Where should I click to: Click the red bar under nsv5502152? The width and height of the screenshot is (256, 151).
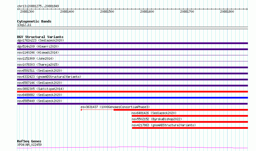(x=190, y=122)
